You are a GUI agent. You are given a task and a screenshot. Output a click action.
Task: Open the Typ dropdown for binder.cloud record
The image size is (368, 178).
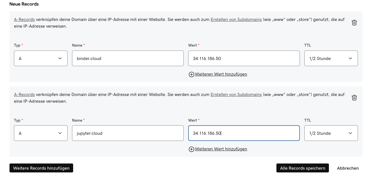point(41,58)
